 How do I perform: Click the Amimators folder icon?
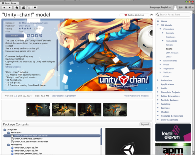(x=9, y=133)
